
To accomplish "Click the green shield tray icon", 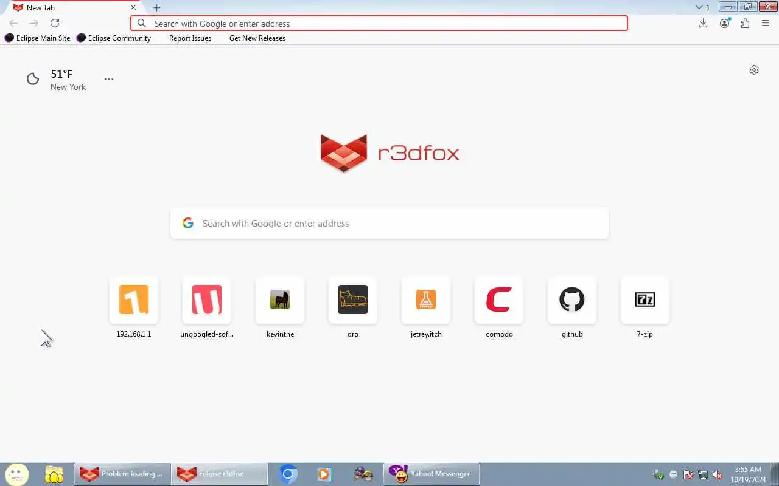I will pos(658,474).
